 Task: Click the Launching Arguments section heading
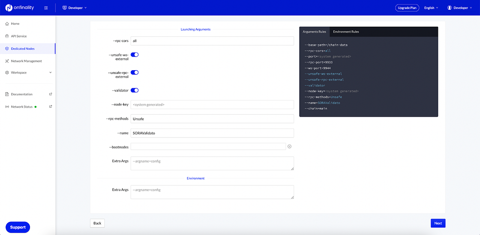(x=195, y=29)
